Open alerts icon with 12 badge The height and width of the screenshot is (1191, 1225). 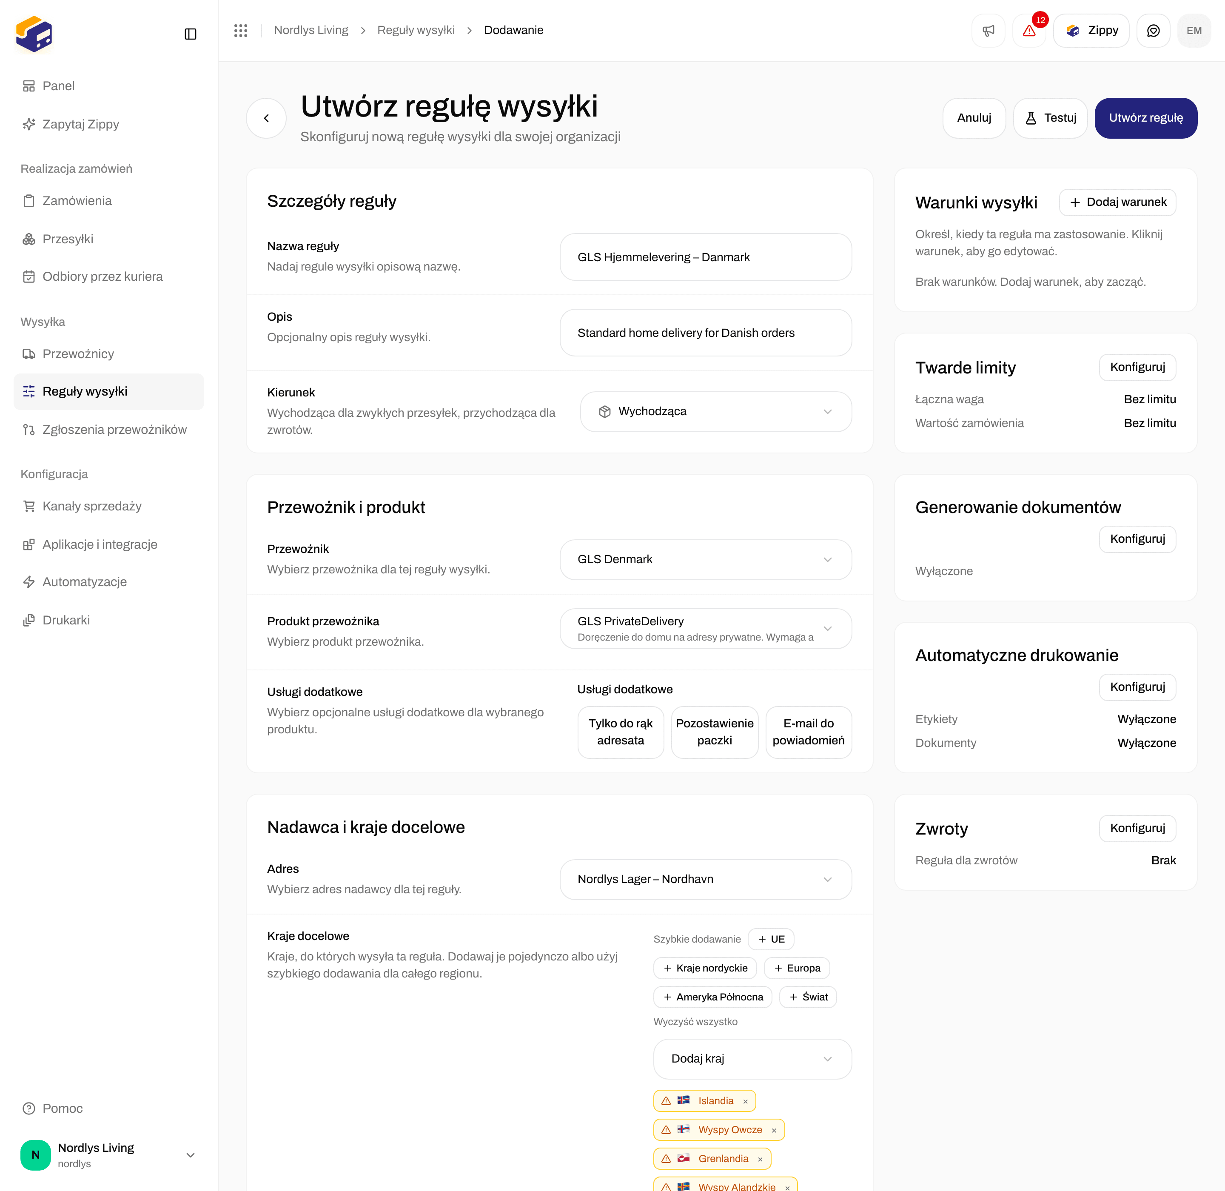[x=1029, y=31]
